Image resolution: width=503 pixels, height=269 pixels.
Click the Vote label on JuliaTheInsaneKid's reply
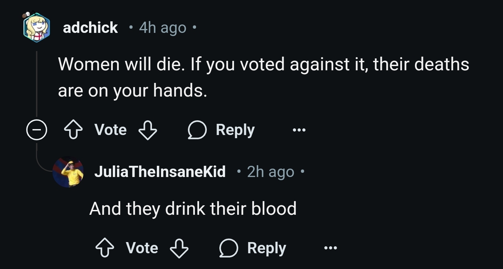coord(142,248)
